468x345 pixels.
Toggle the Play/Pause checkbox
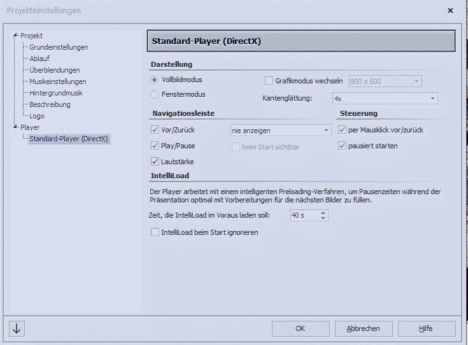coord(155,146)
